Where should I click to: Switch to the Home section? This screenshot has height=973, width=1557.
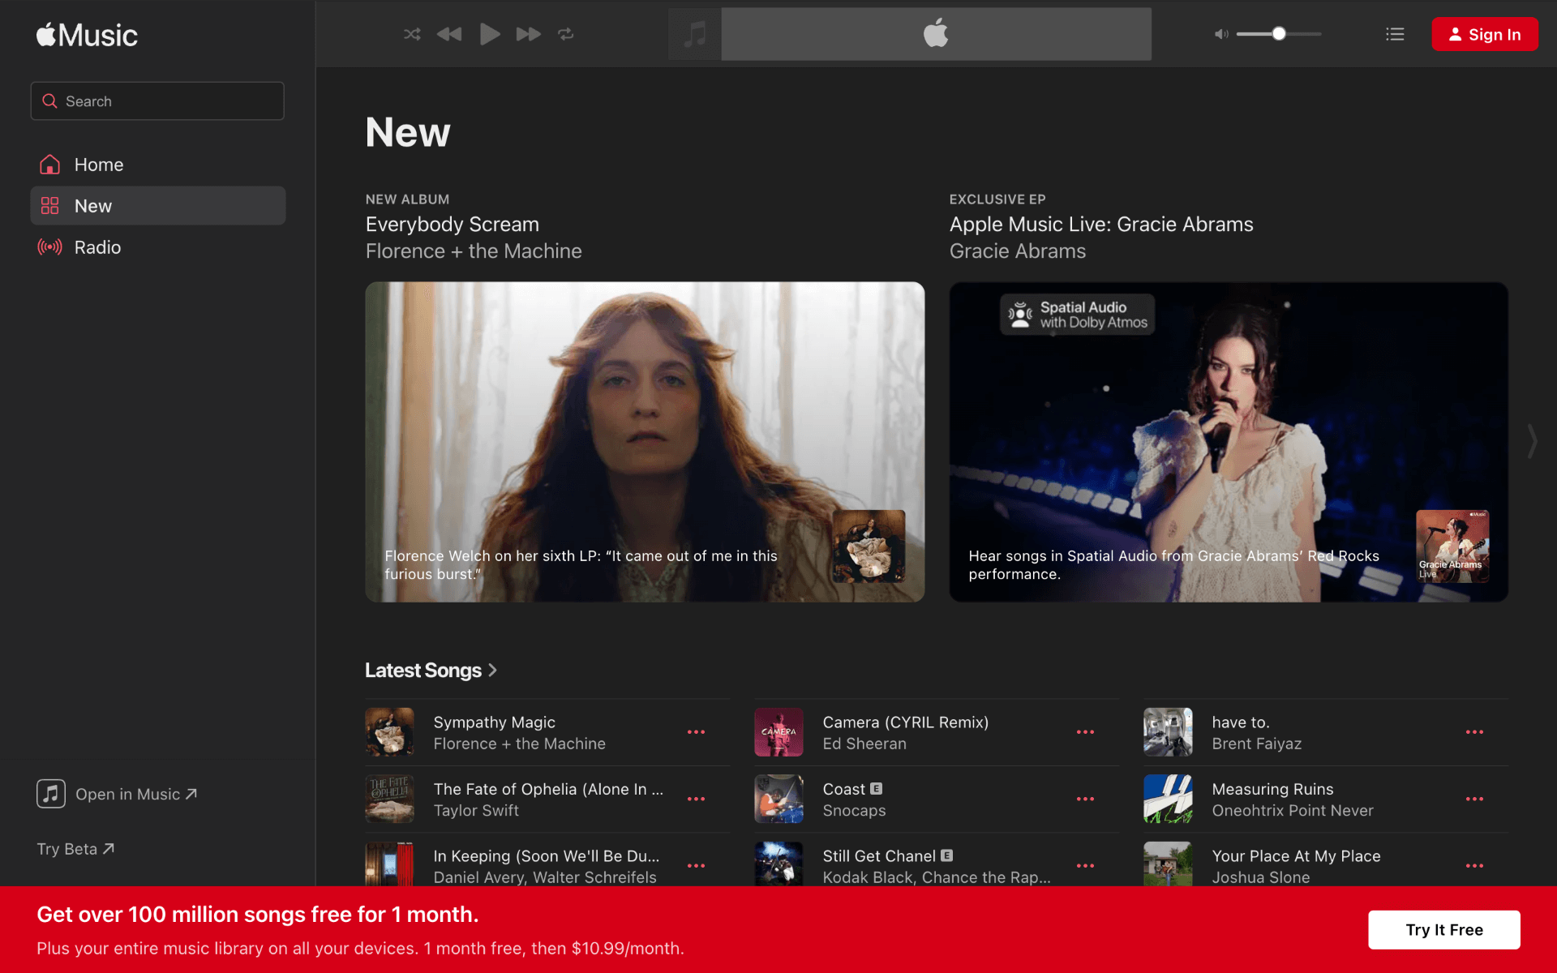point(98,165)
